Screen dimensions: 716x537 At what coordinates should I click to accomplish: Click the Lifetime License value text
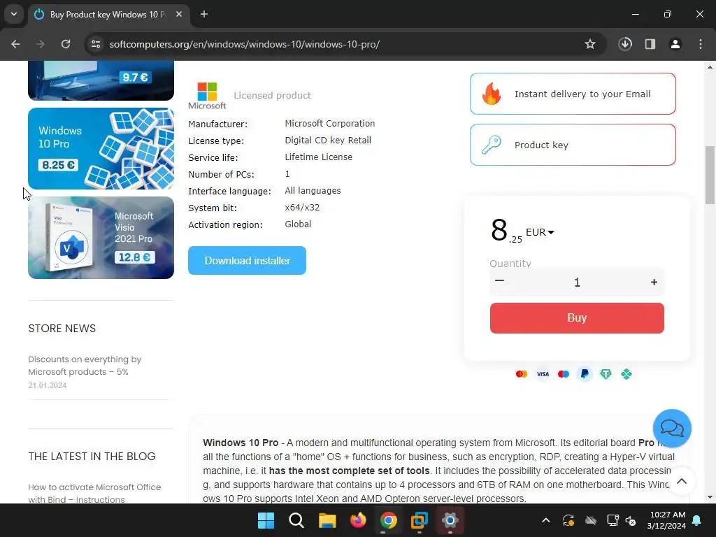pyautogui.click(x=319, y=157)
